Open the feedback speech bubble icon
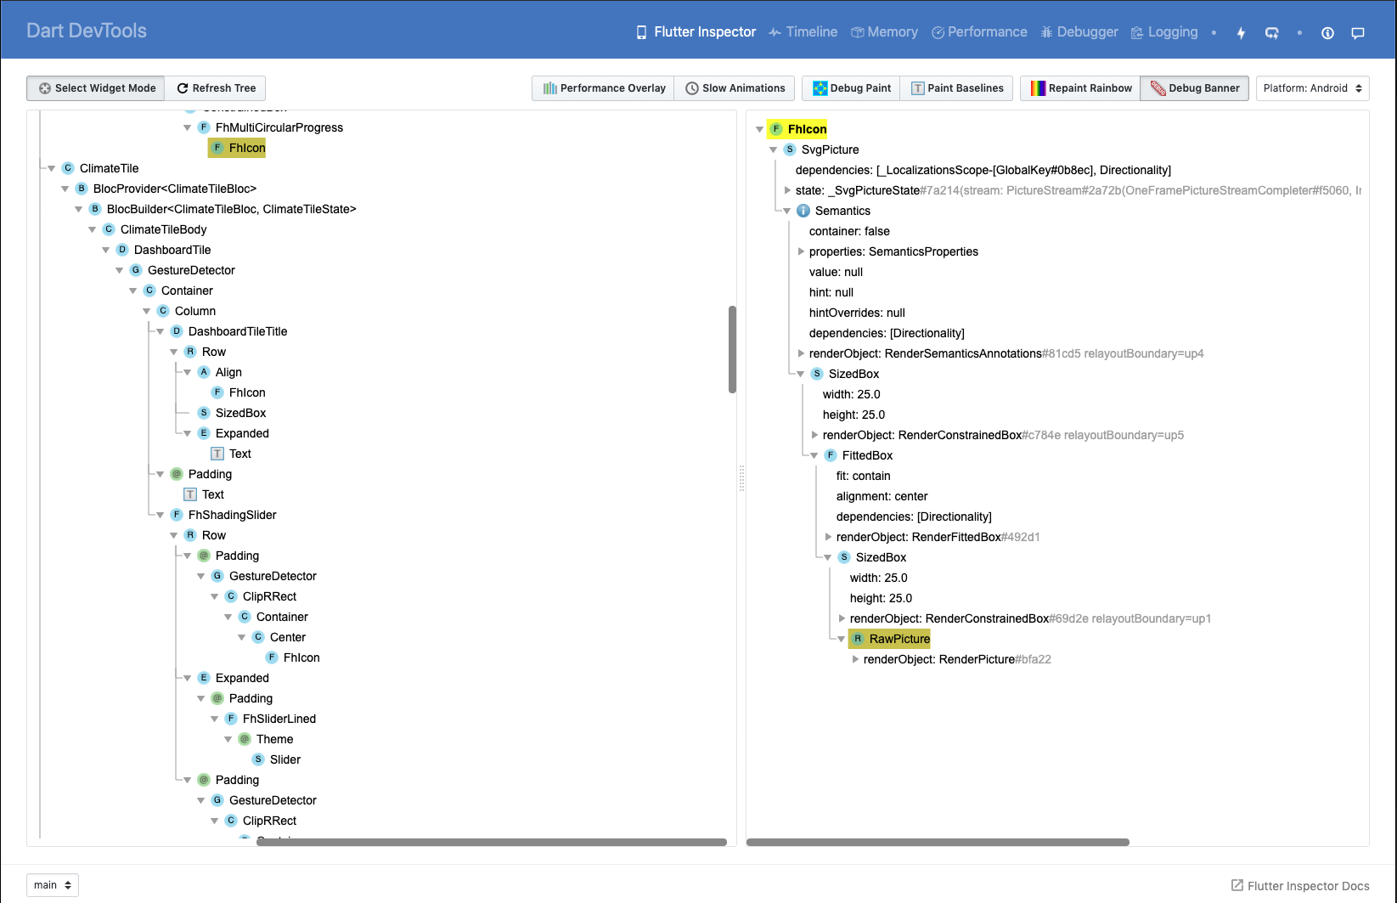 (x=1358, y=33)
